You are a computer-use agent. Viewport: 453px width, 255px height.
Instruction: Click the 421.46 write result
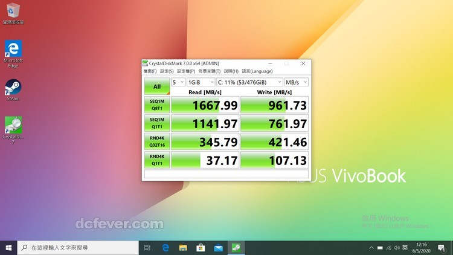[x=274, y=141]
